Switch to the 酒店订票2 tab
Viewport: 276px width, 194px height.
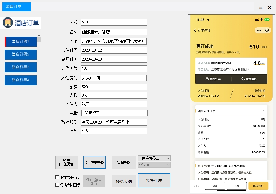point(20,54)
